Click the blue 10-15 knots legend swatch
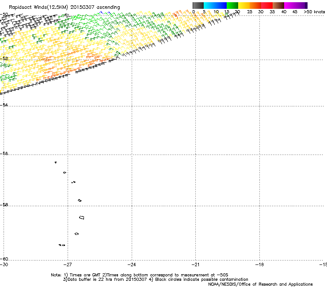This screenshot has height=287, width=327. [221, 5]
